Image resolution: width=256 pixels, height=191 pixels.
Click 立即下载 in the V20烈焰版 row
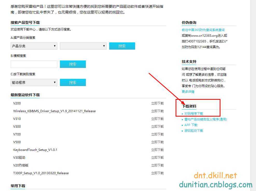coord(157,165)
